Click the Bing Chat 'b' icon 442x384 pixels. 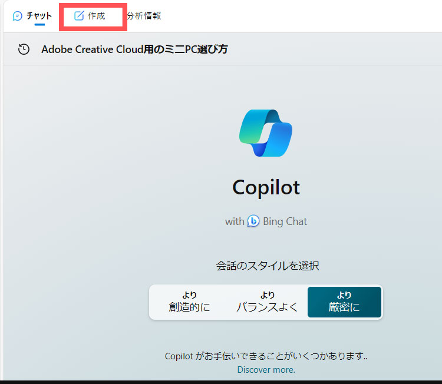(253, 221)
